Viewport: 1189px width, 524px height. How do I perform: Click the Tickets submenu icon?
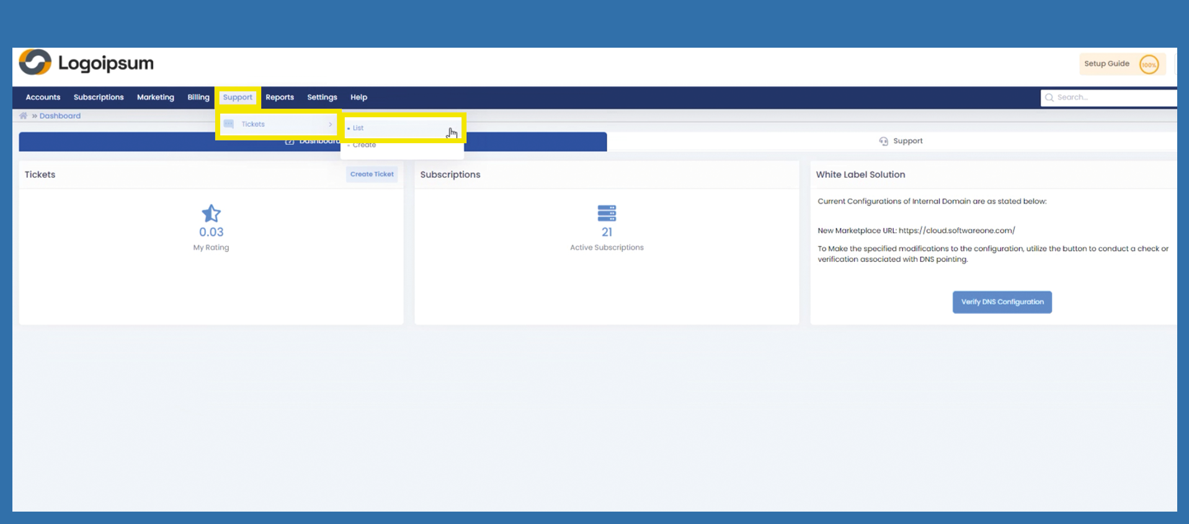(x=229, y=124)
